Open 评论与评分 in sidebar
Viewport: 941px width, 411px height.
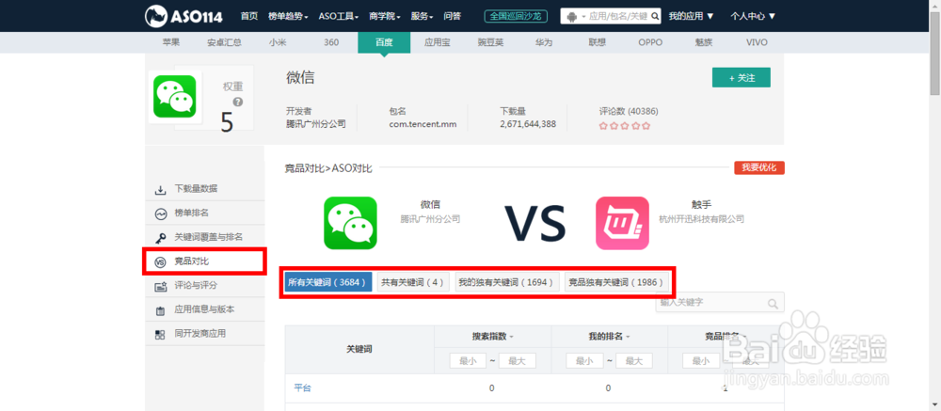click(x=196, y=285)
